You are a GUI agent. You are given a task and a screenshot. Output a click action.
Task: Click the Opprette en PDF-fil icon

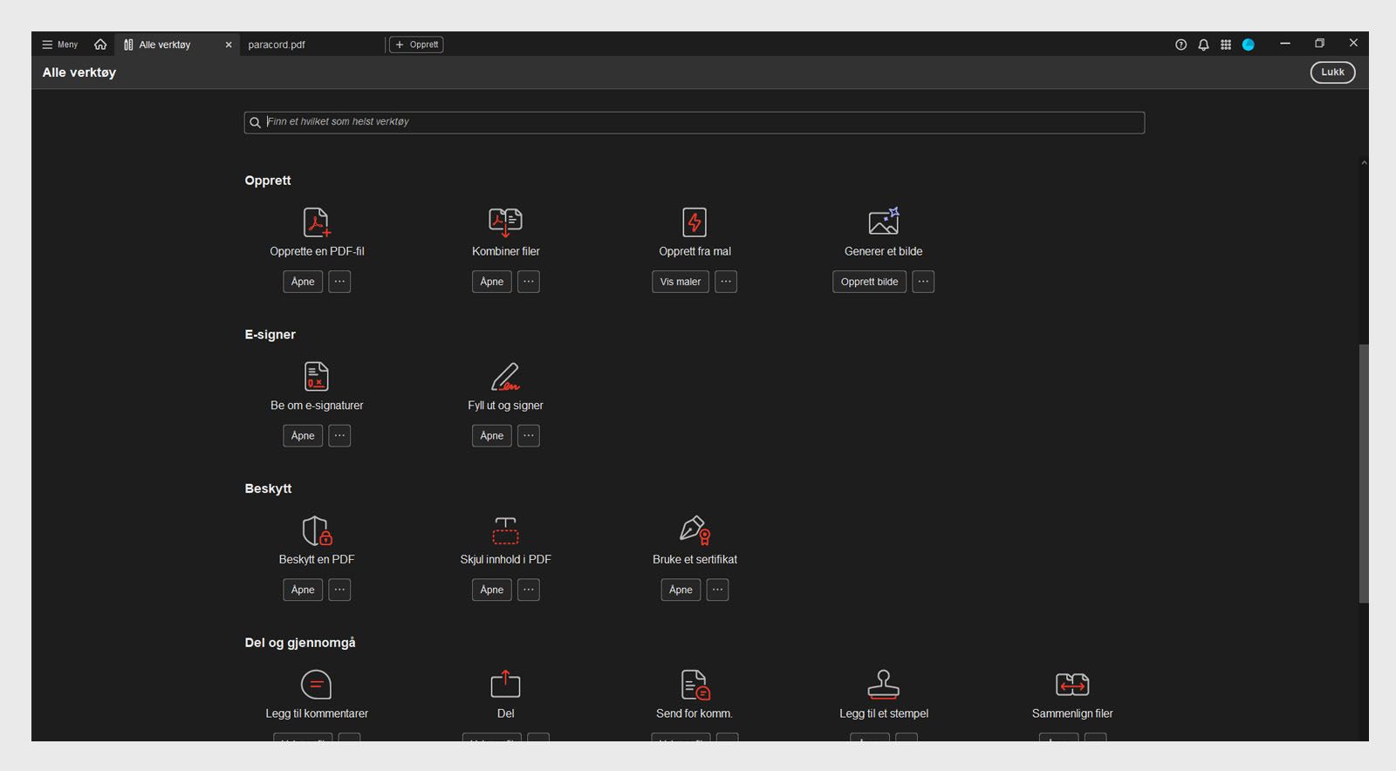pos(317,222)
